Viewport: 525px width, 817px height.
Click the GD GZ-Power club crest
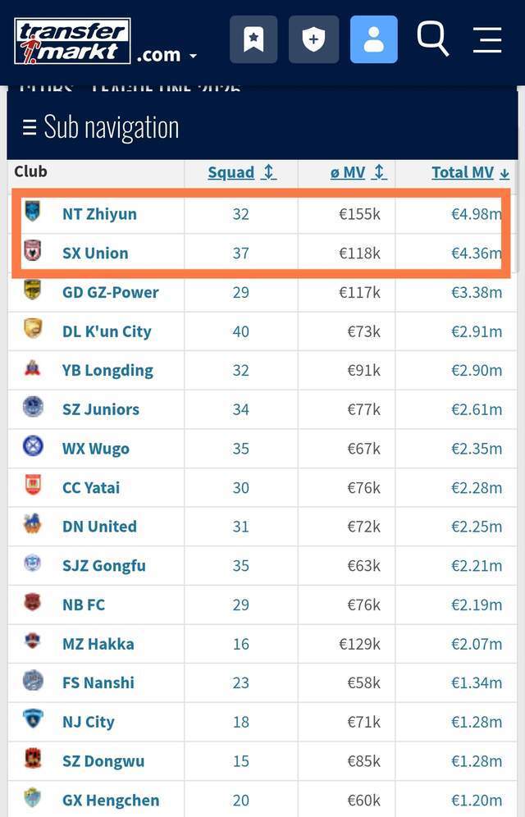[33, 290]
